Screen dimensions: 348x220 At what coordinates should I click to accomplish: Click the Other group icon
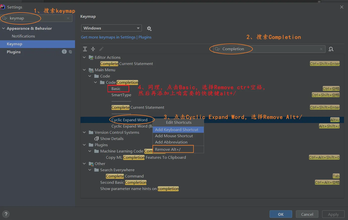(x=91, y=164)
